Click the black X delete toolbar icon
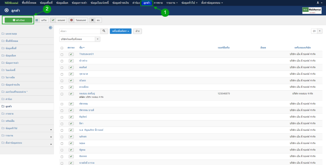 coord(92,20)
